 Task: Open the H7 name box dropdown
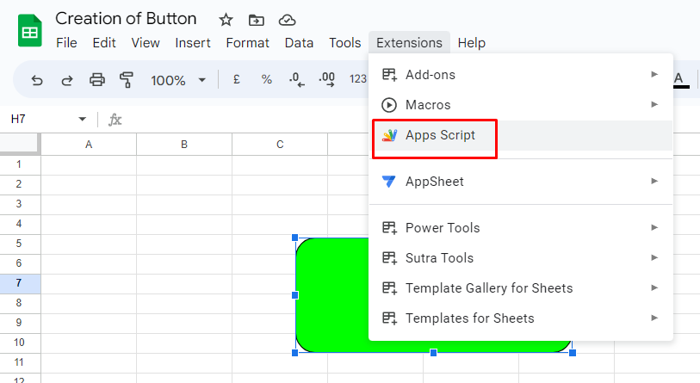point(82,119)
